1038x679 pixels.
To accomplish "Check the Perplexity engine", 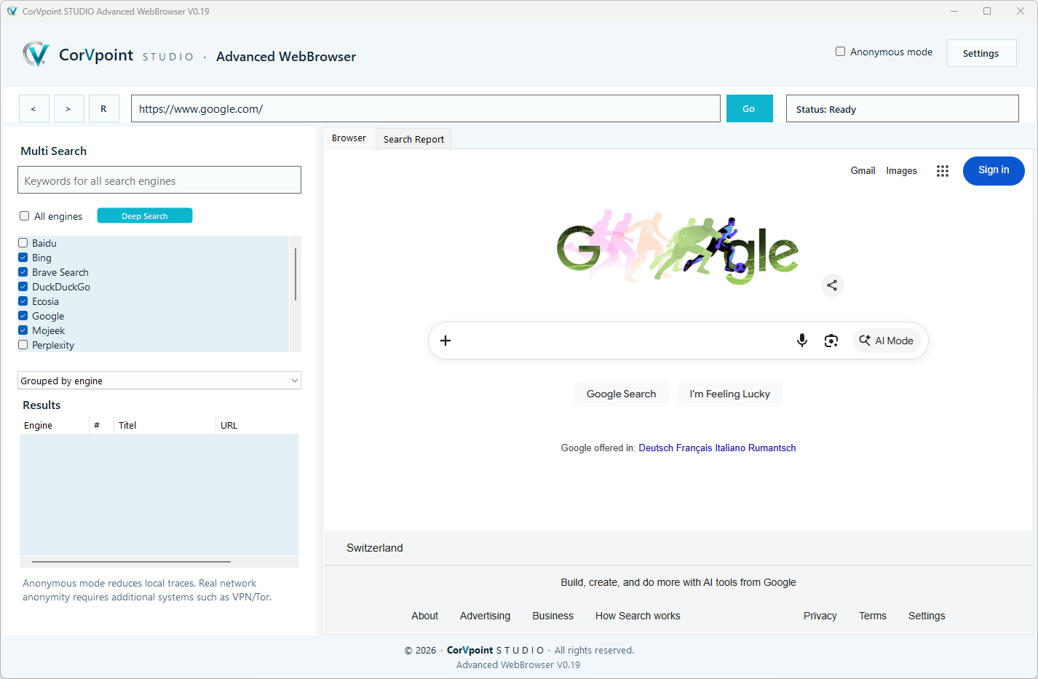I will 23,345.
